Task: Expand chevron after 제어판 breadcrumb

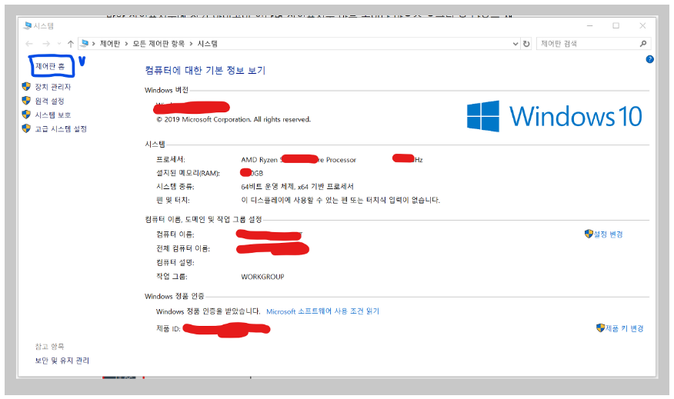Action: (x=126, y=44)
